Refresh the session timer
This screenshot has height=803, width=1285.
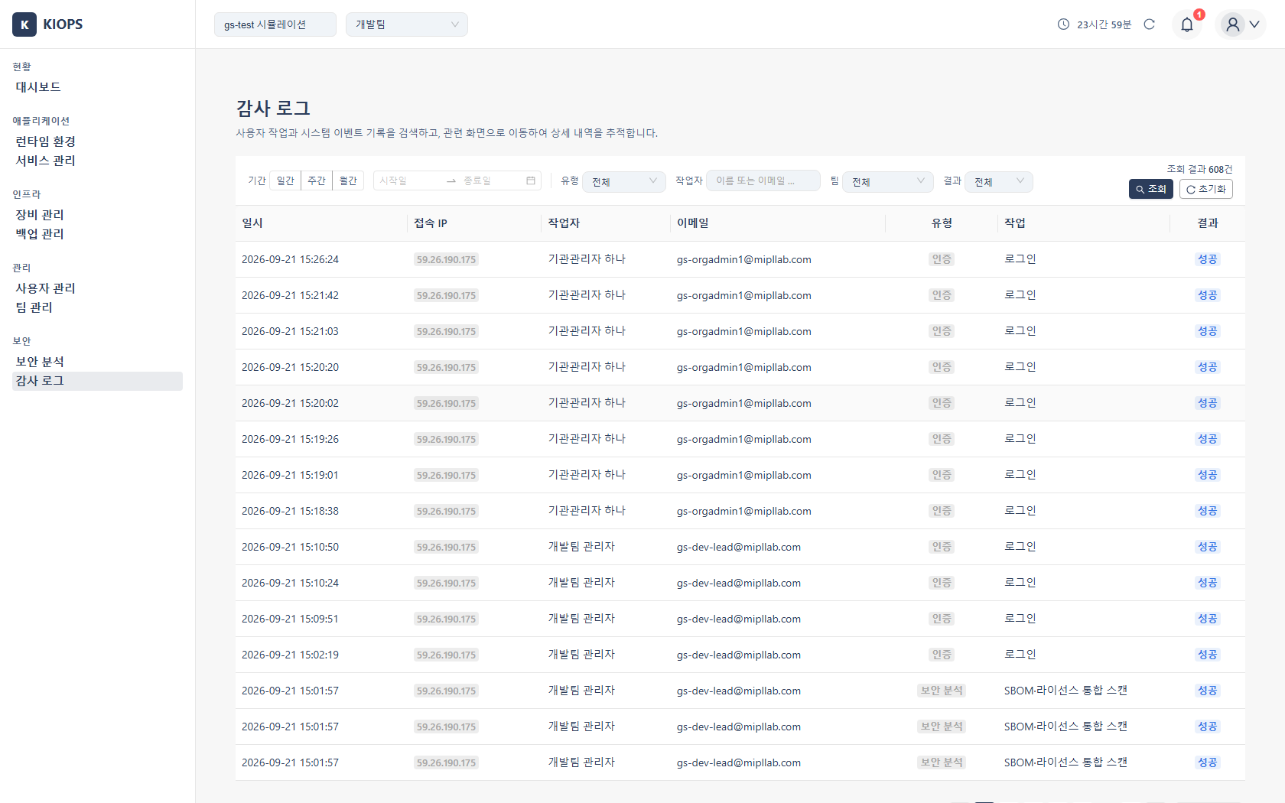pyautogui.click(x=1149, y=24)
